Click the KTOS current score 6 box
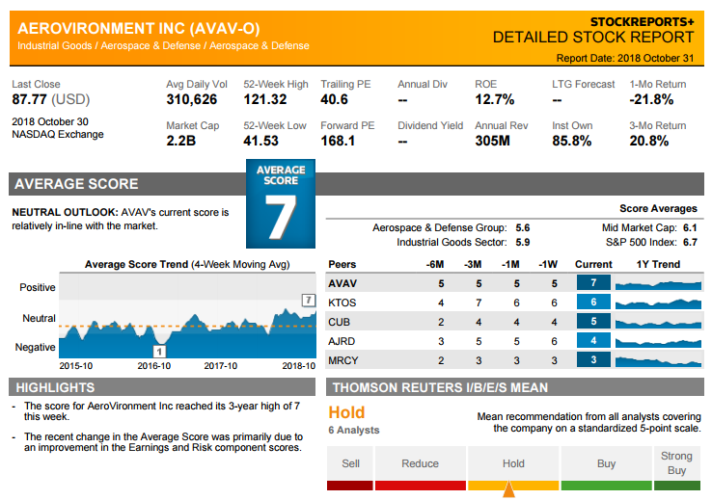 click(593, 302)
